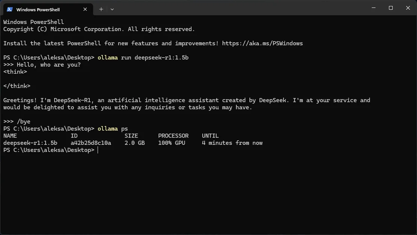
Task: Click the blinking cursor on the prompt line
Action: click(98, 150)
